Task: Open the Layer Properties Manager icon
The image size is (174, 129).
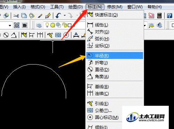Action: coord(39,25)
